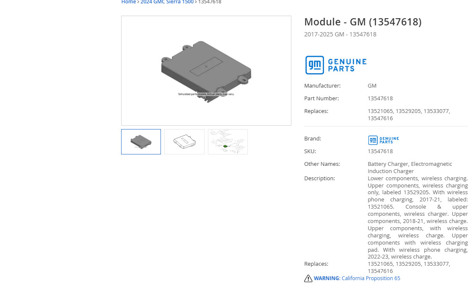Click the SKU: label
The height and width of the screenshot is (289, 476).
pos(310,151)
